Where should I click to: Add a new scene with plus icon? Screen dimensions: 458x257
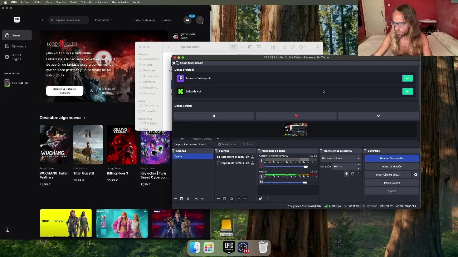coord(175,198)
